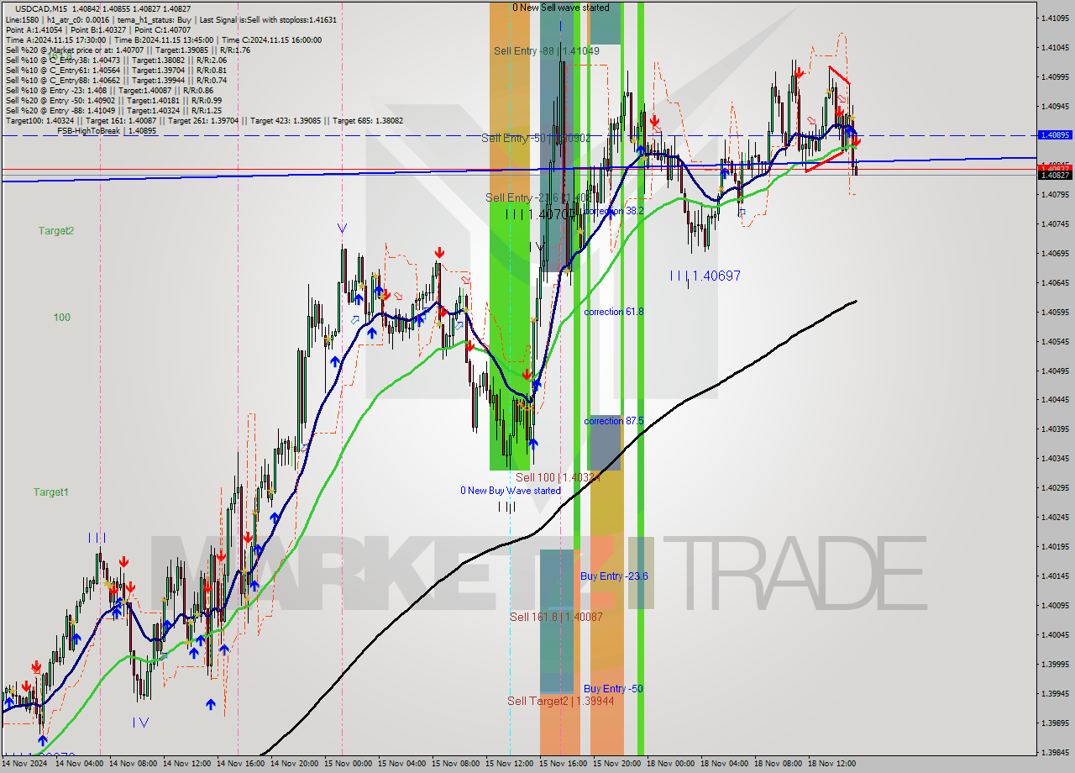Click the 'Sell %10 @ C_Entry38: 1.40473' line
The height and width of the screenshot is (773, 1075).
coord(116,60)
